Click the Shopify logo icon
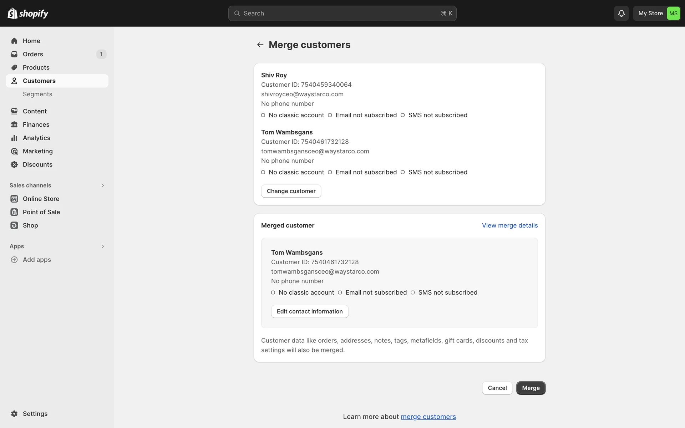The height and width of the screenshot is (428, 685). click(x=12, y=13)
